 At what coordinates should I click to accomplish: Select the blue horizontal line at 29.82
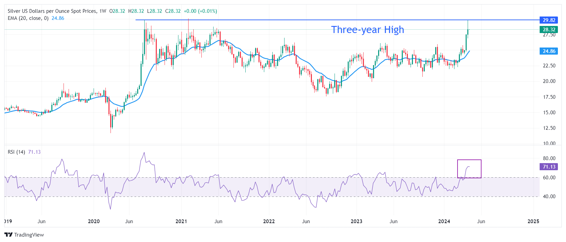[x=270, y=20]
